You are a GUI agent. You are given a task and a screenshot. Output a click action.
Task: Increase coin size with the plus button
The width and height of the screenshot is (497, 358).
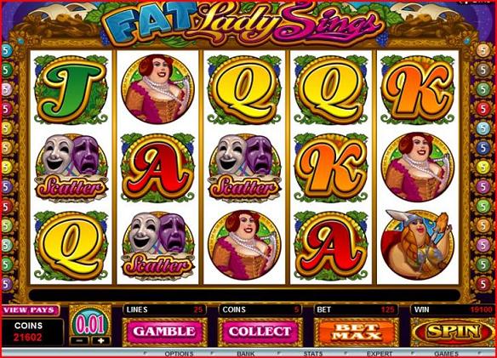(101, 341)
